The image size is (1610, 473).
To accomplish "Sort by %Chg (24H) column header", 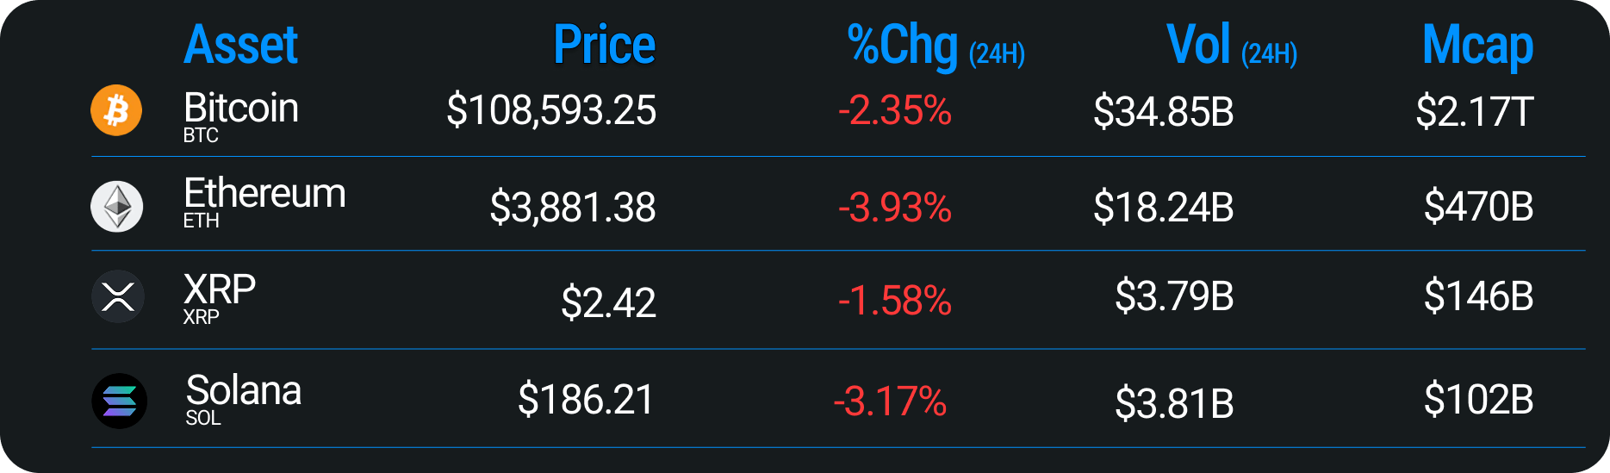I will coord(936,46).
